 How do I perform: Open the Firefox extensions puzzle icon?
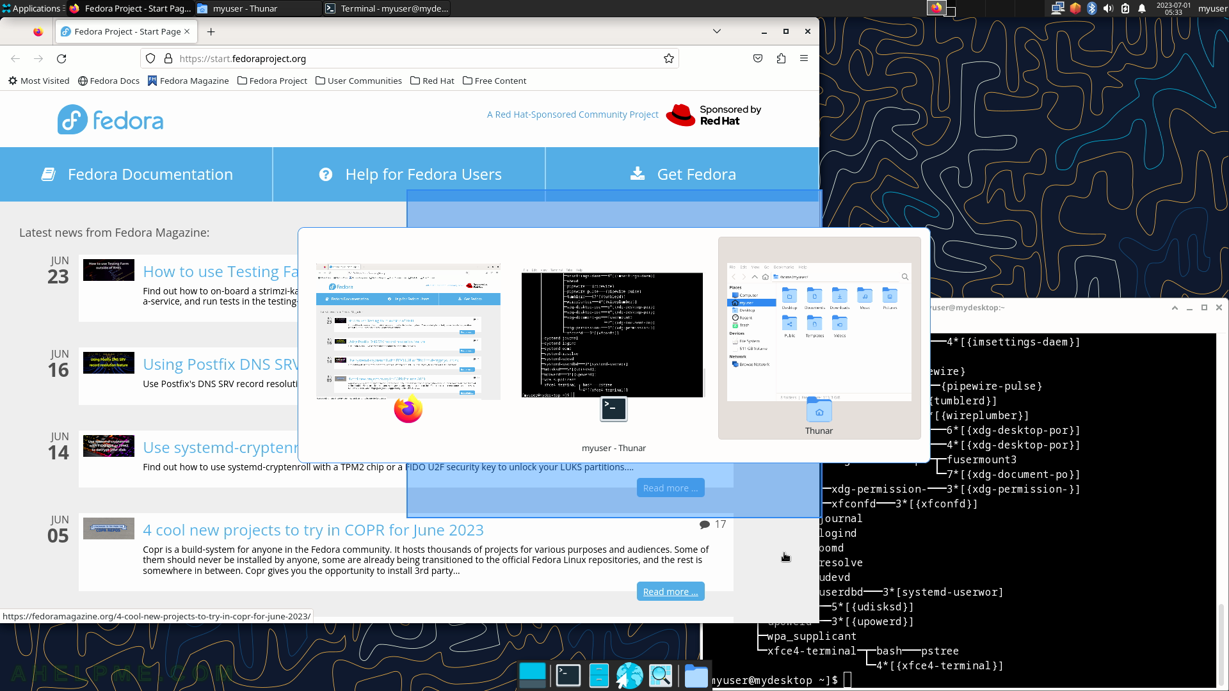point(781,58)
